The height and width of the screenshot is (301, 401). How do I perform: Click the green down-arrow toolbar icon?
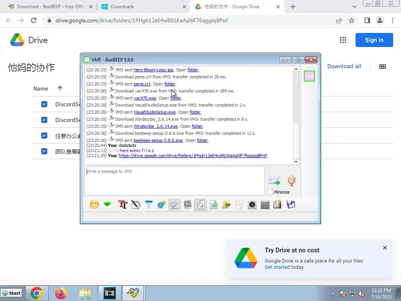point(107,205)
